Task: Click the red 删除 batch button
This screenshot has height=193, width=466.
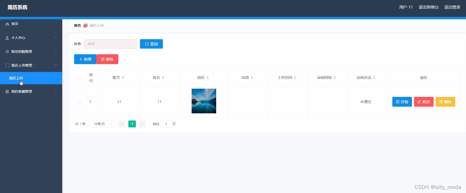Action: (107, 59)
